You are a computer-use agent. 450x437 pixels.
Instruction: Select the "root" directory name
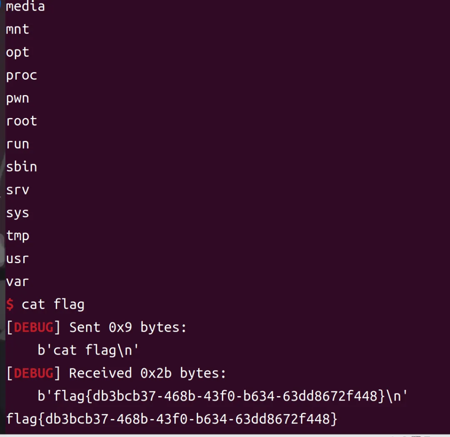(x=22, y=121)
